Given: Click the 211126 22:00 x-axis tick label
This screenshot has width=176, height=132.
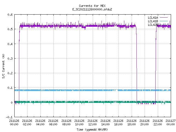Looking at the screenshot, I should [x=158, y=122].
